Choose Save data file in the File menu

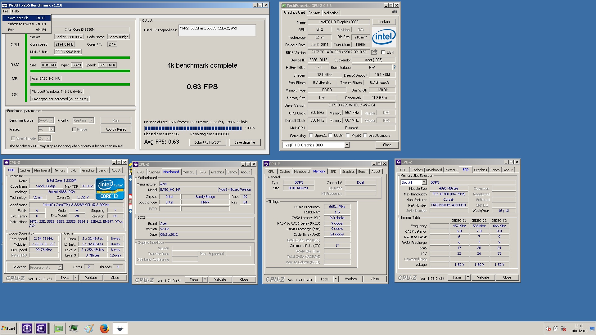pyautogui.click(x=26, y=18)
